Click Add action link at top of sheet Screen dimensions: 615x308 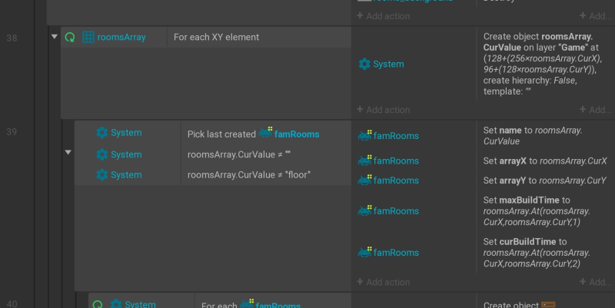point(383,16)
